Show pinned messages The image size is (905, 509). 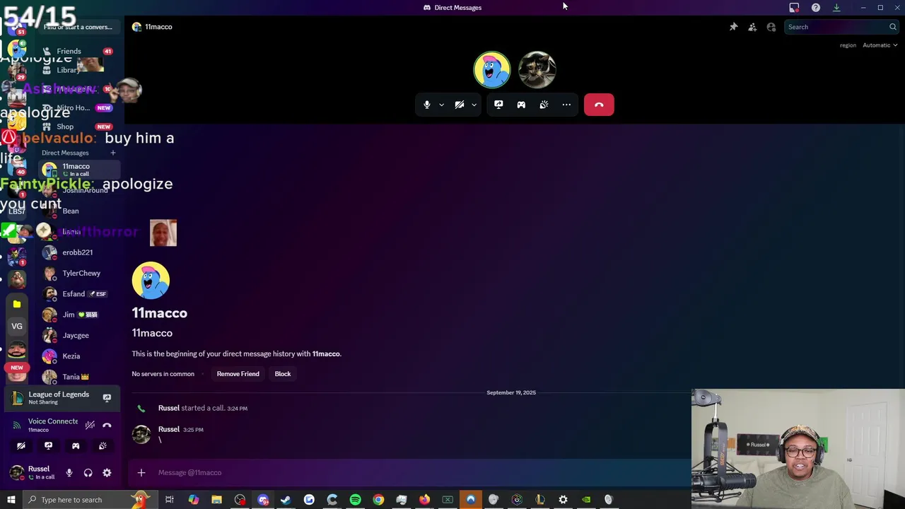(733, 27)
